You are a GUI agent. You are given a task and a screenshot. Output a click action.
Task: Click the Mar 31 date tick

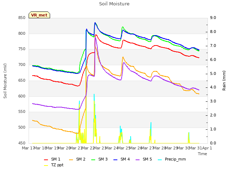click(x=196, y=148)
